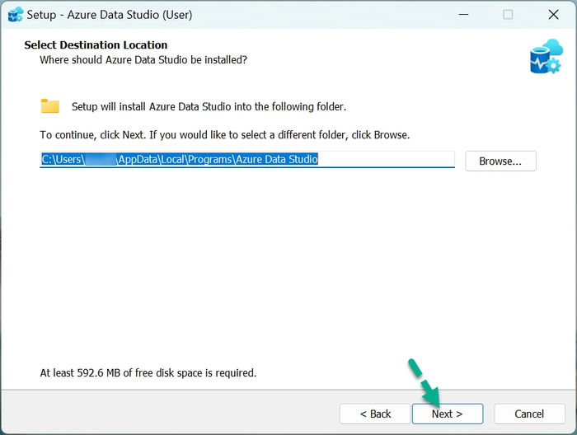
Task: Close the setup window
Action: point(553,15)
